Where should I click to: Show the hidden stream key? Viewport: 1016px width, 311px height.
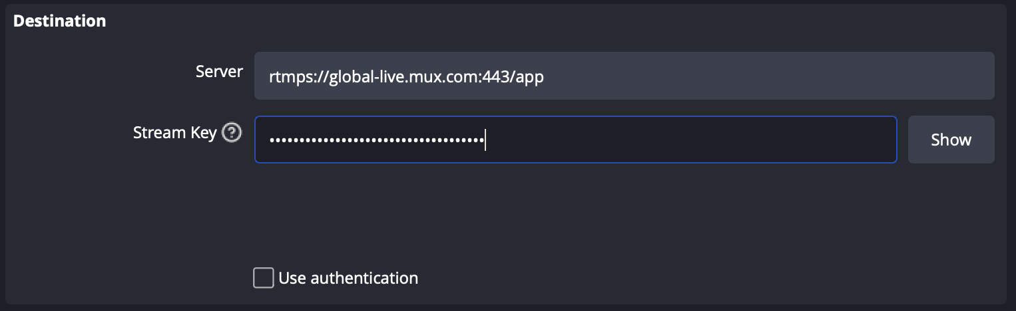point(951,140)
